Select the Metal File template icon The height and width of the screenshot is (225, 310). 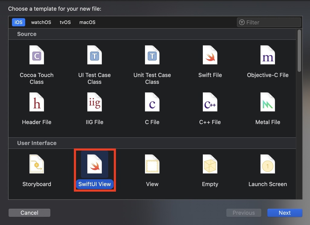pyautogui.click(x=268, y=102)
